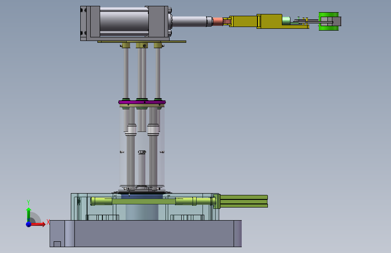Select the large gray base block

146,234
